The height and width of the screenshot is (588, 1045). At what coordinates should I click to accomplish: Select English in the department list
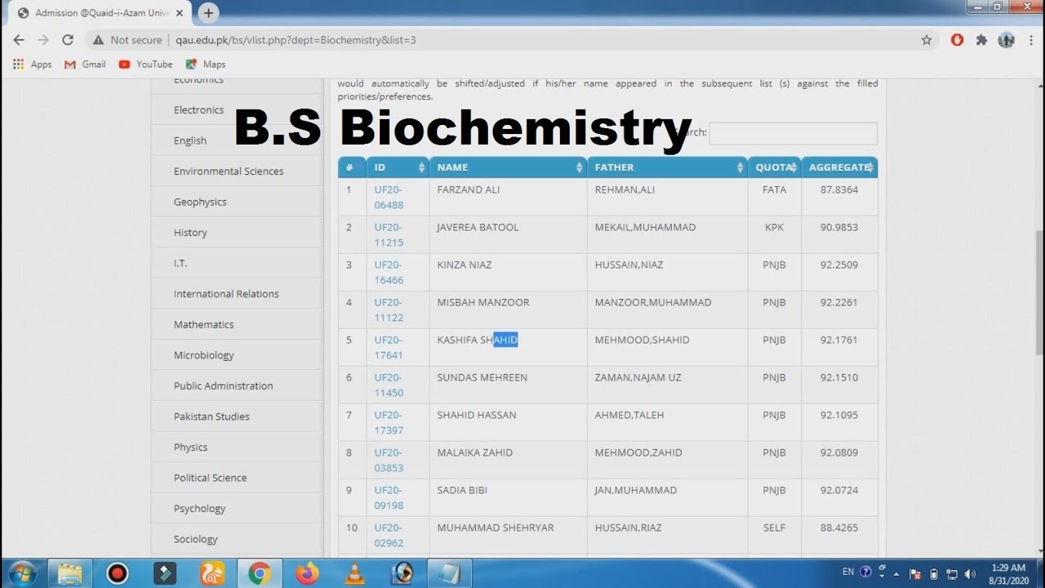[x=190, y=140]
